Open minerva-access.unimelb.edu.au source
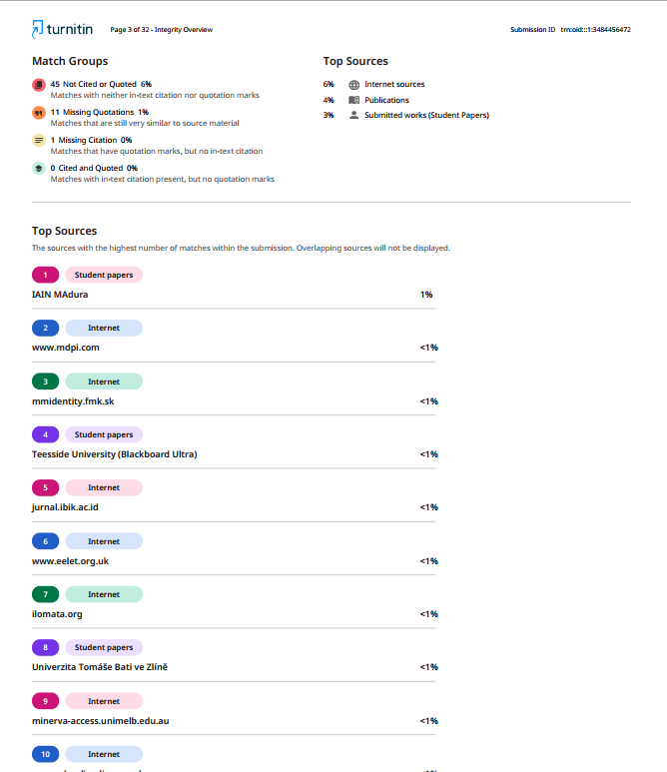 (x=101, y=721)
